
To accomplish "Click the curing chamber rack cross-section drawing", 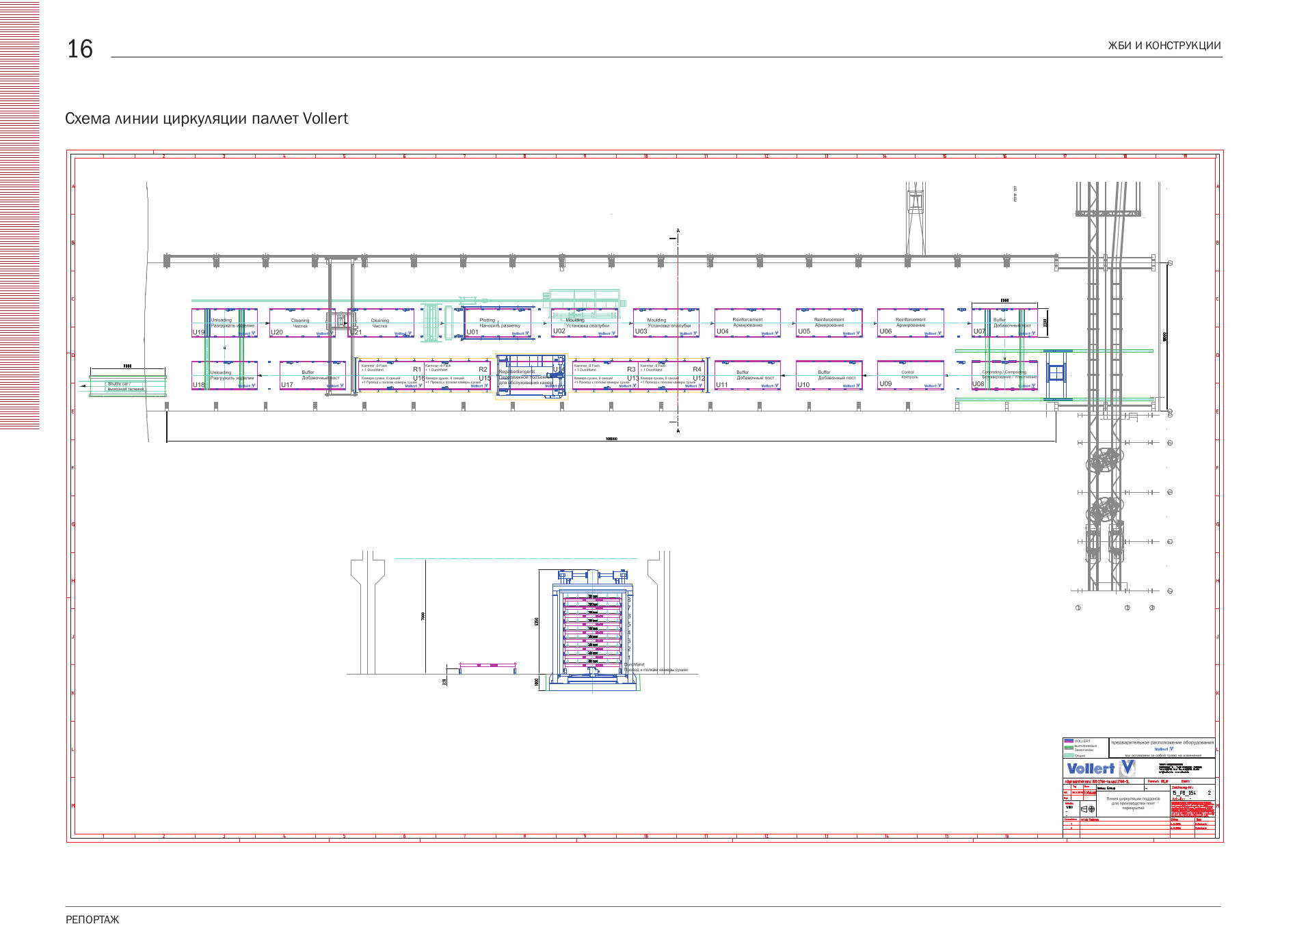I will [x=592, y=630].
